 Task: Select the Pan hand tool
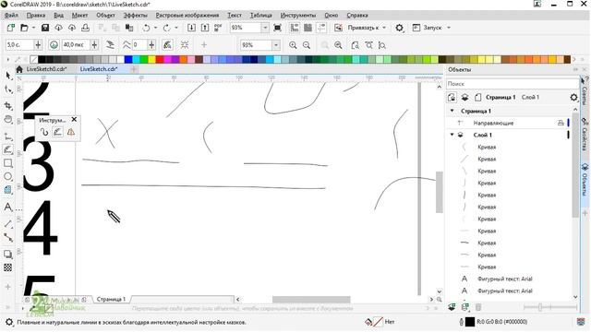[8, 119]
